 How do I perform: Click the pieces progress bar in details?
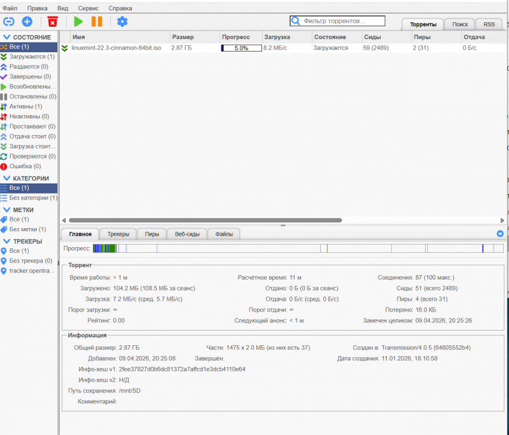point(298,248)
